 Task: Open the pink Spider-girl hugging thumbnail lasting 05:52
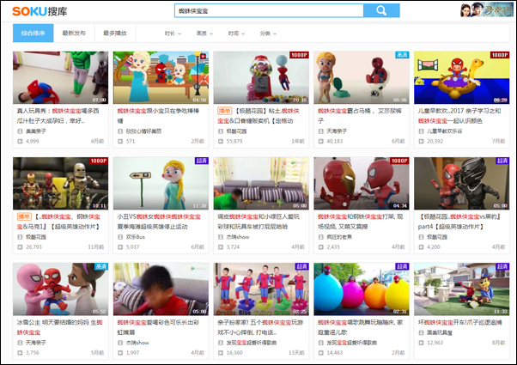(x=61, y=289)
